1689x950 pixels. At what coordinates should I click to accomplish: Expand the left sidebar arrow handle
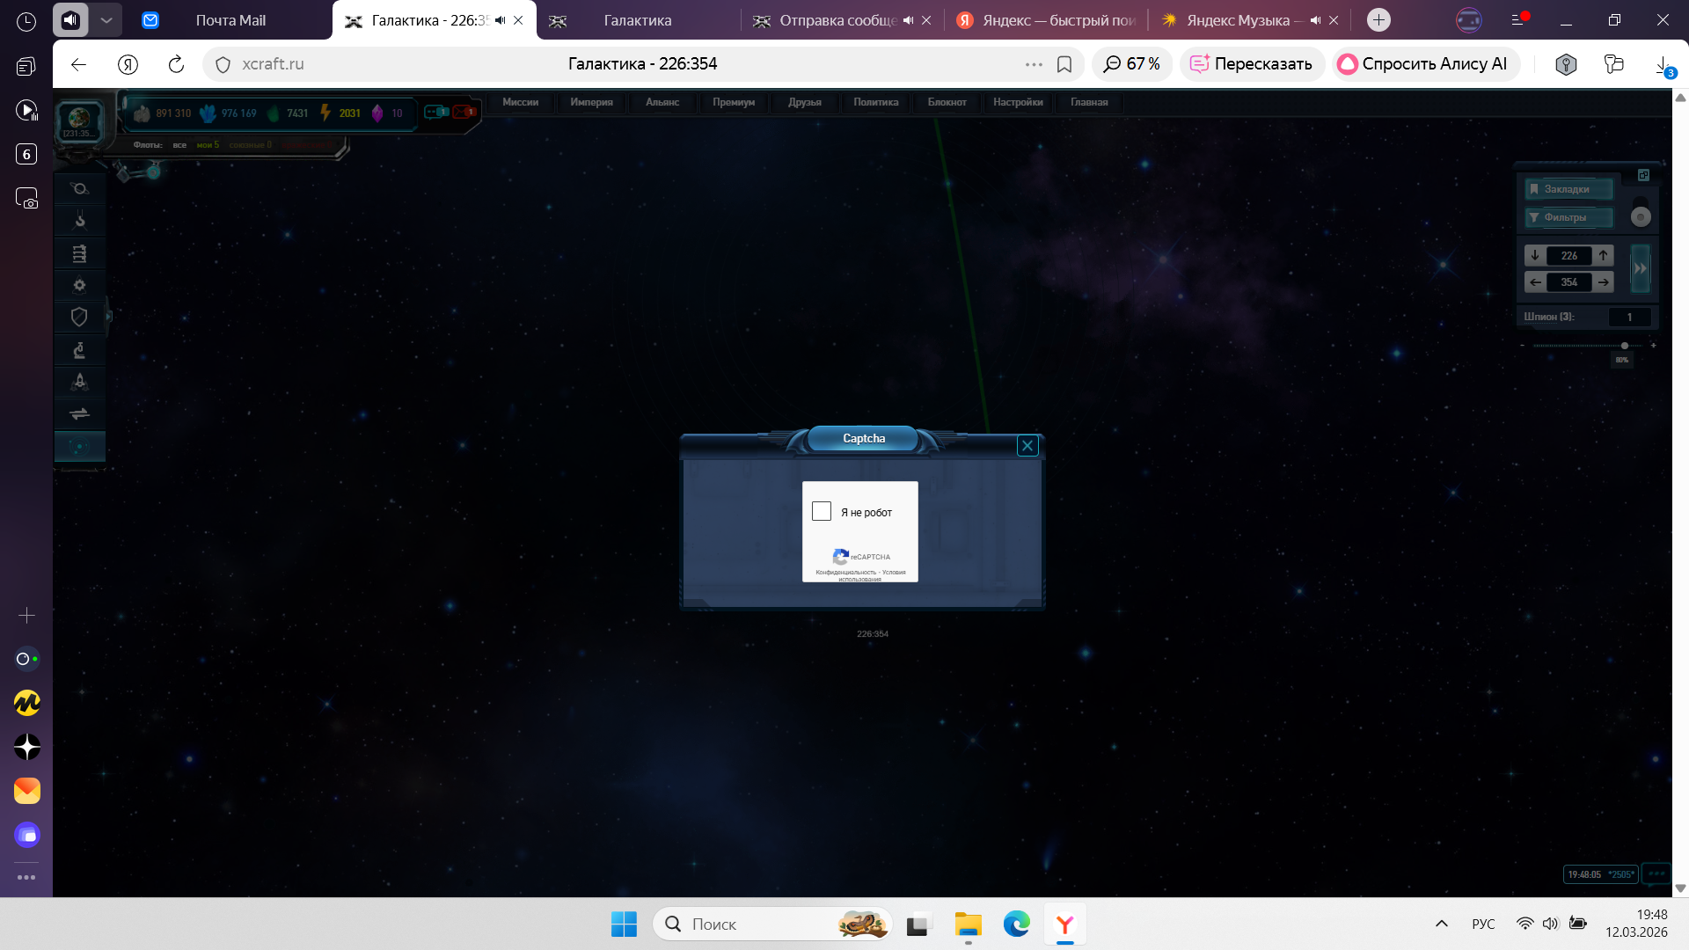click(109, 316)
